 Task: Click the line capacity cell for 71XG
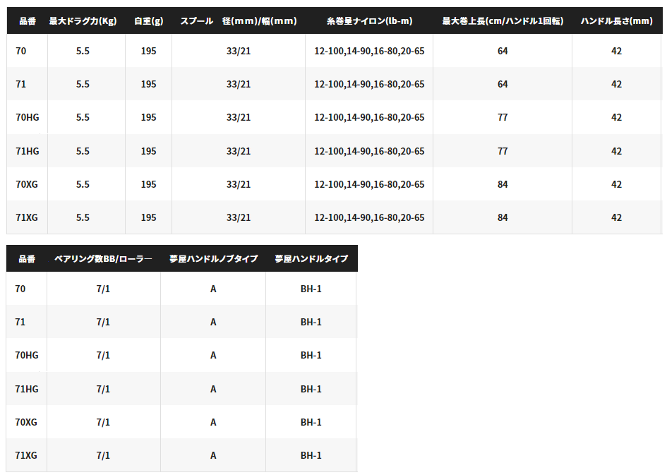pyautogui.click(x=369, y=217)
